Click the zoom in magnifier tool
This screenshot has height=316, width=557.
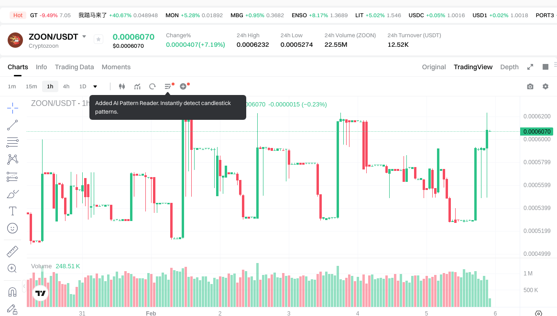(12, 269)
